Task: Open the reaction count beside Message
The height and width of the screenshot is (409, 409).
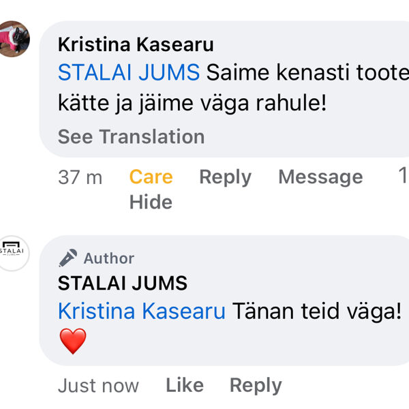Action: click(402, 176)
